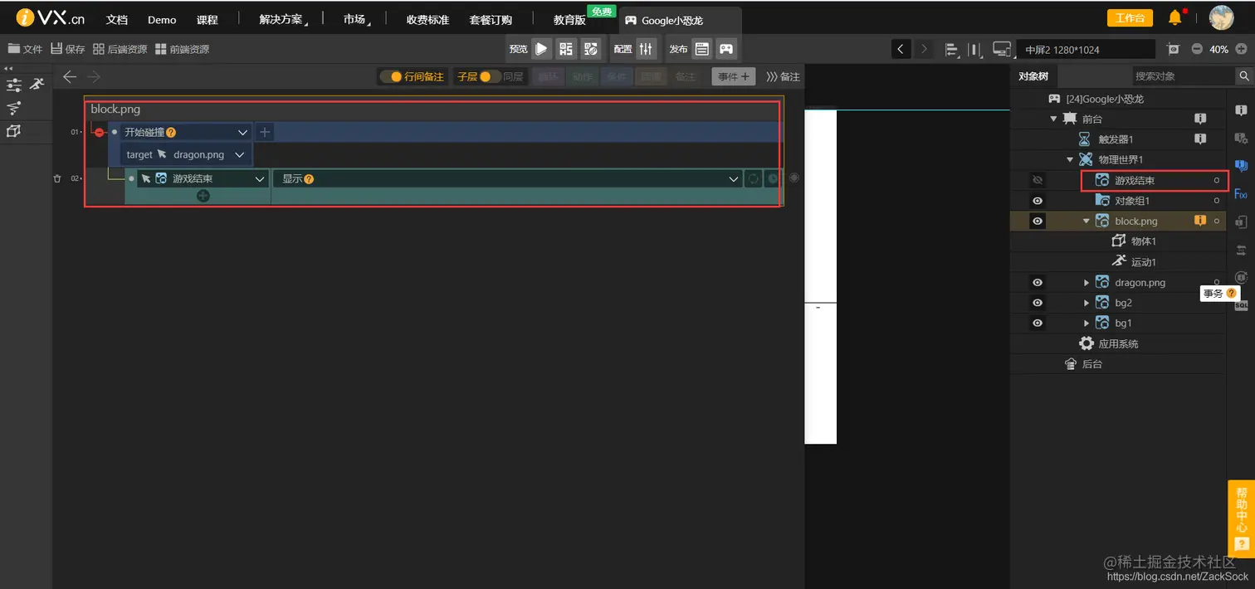
Task: Hide bg1 using its eye icon
Action: click(1037, 323)
